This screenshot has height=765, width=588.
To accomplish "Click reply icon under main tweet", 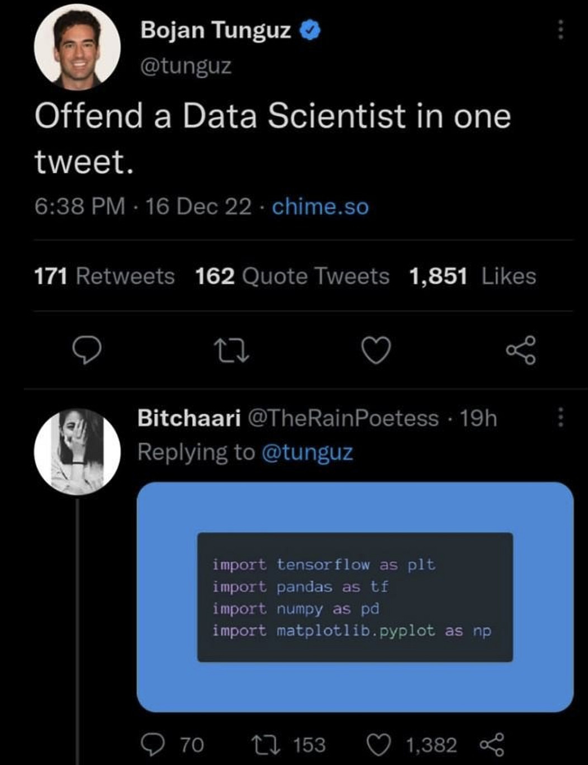I will coord(87,350).
